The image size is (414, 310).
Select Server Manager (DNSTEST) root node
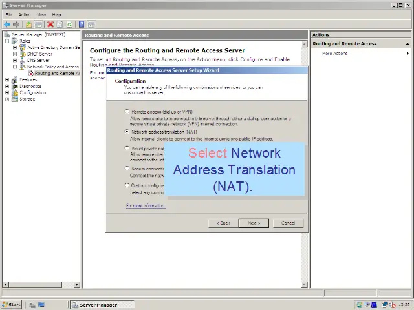(x=39, y=34)
